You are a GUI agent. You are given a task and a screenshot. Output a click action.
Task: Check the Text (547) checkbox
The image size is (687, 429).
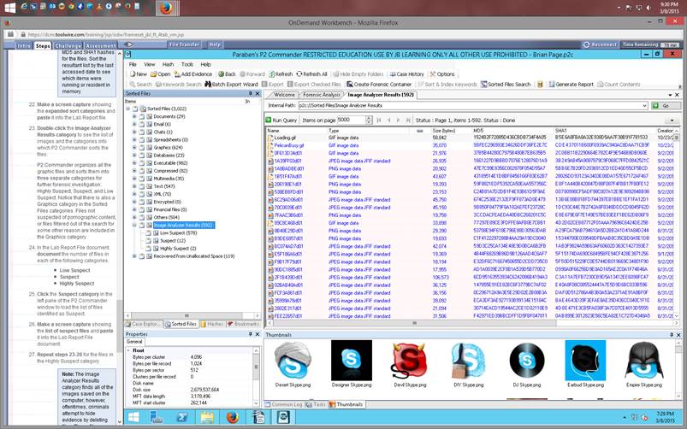(x=141, y=186)
